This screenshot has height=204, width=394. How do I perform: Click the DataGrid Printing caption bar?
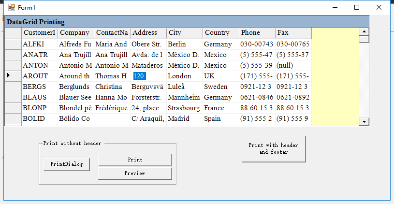tap(187, 22)
